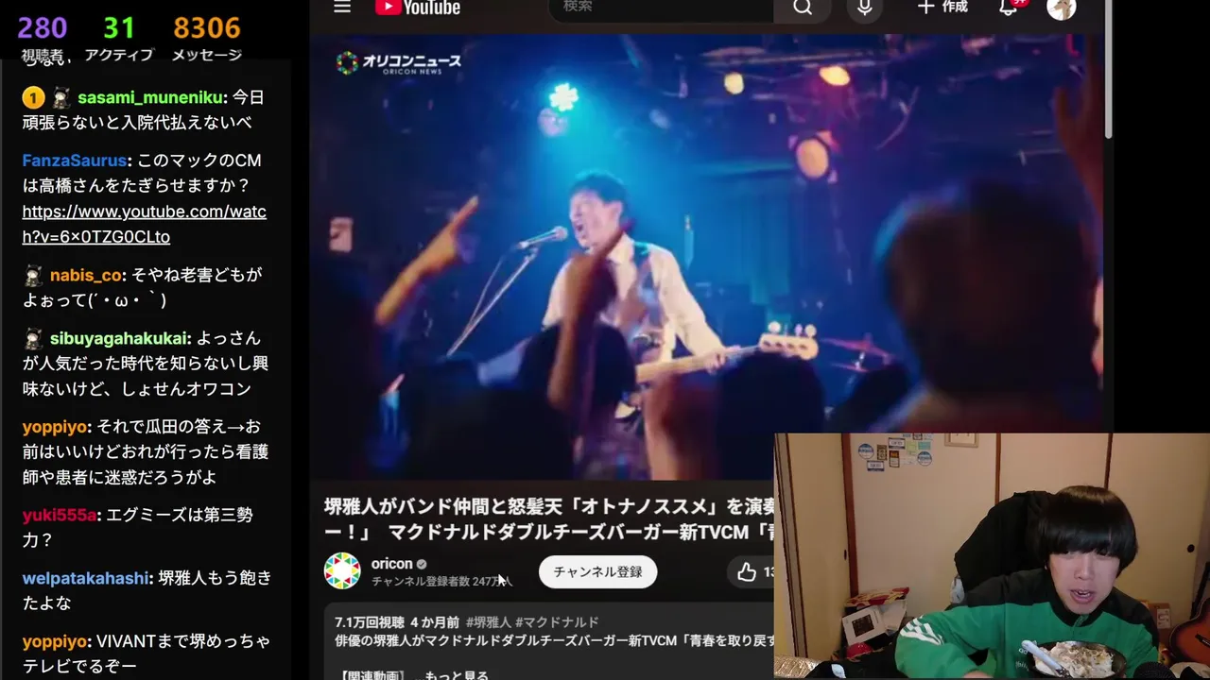Click the avatar badge beside nabis_co

[33, 275]
